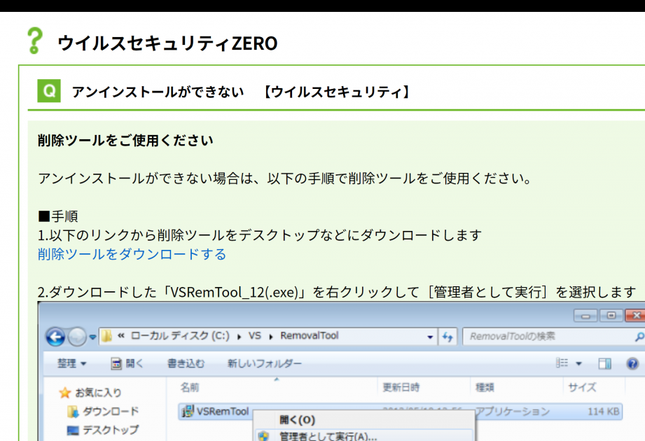645x441 pixels.
Task: Open Explorer help question mark icon
Action: coord(632,364)
